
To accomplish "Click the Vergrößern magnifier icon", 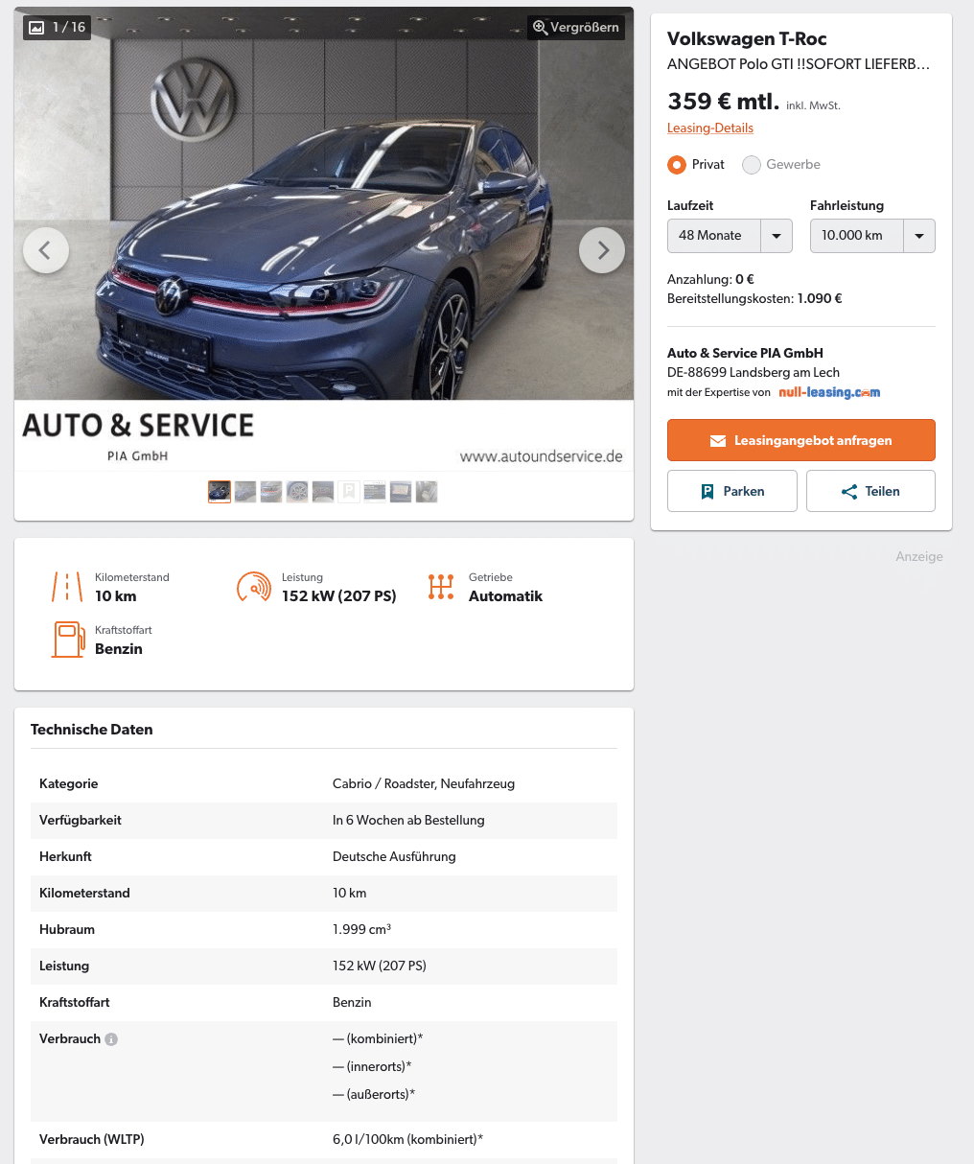I will 541,28.
